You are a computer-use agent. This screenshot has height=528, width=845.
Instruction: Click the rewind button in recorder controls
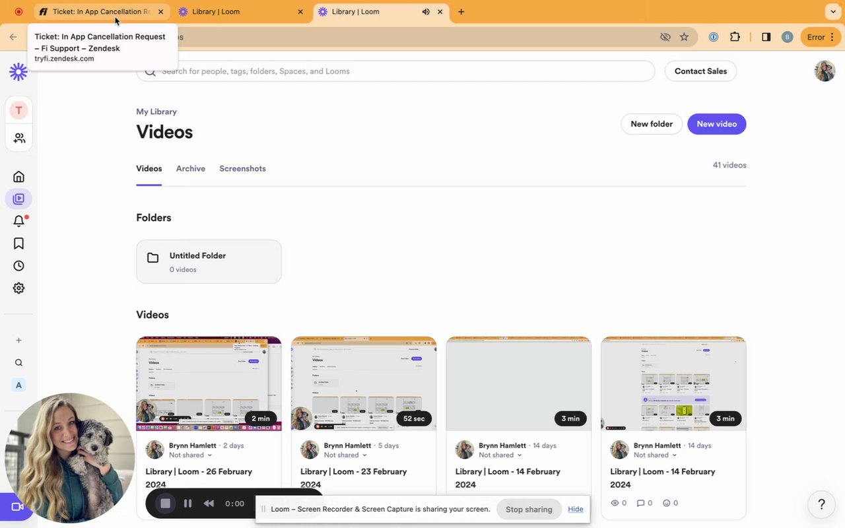(x=209, y=504)
